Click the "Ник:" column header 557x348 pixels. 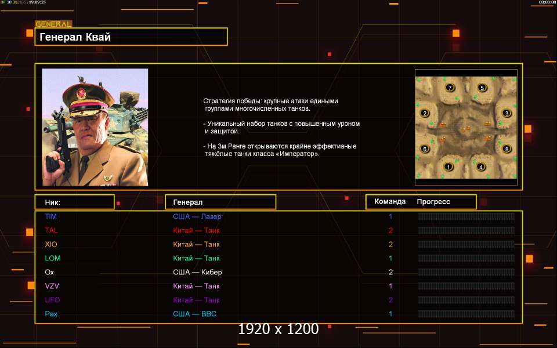(x=75, y=202)
